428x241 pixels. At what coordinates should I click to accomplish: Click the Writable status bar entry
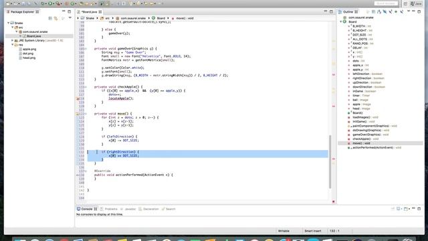284,231
